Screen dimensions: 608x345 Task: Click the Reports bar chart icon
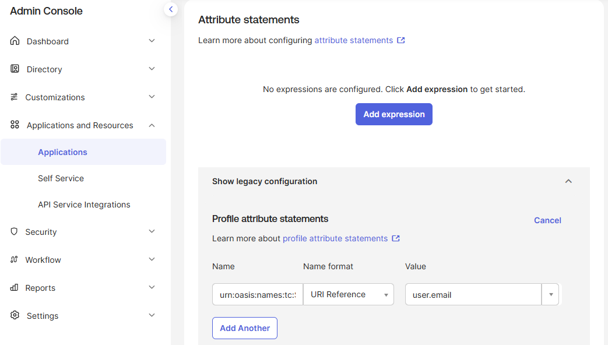(14, 287)
